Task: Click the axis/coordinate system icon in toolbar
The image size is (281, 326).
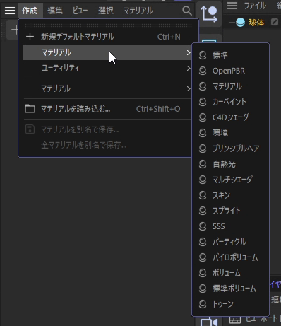Action: pos(209,14)
